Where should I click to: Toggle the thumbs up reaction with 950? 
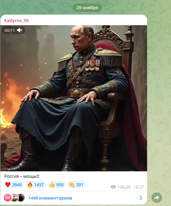click(x=57, y=185)
